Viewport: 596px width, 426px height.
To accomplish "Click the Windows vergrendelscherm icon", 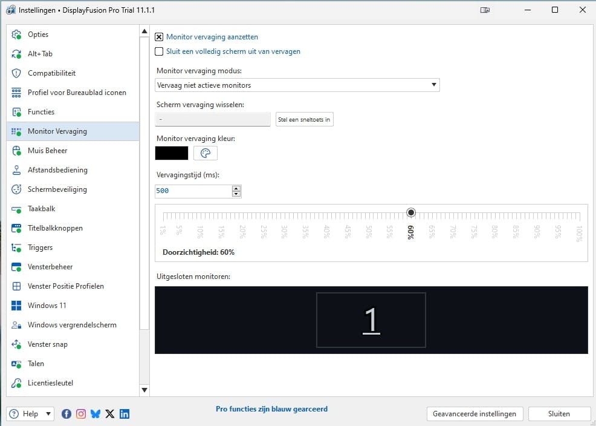I will (16, 325).
